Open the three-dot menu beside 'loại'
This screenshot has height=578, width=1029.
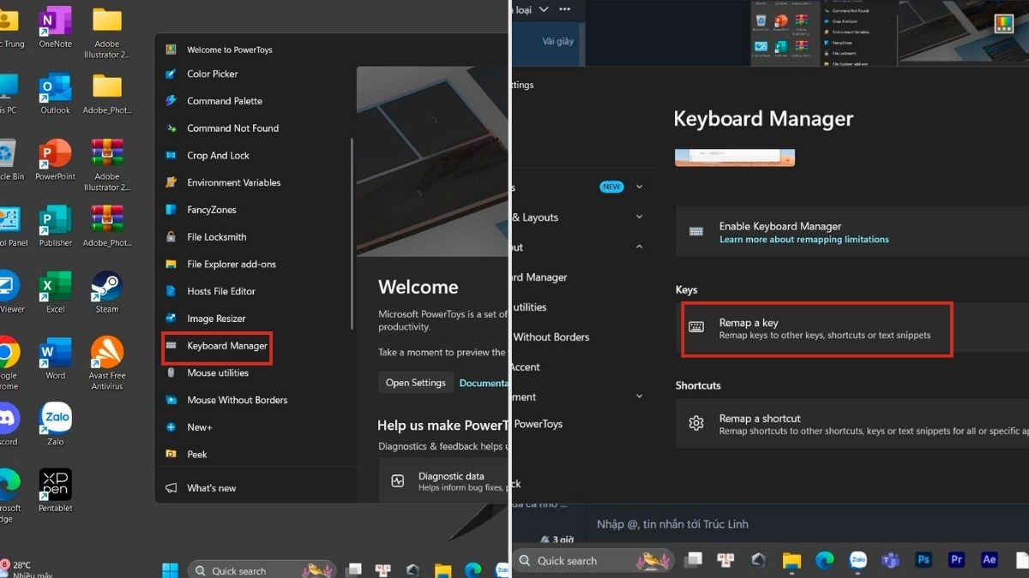click(x=564, y=9)
